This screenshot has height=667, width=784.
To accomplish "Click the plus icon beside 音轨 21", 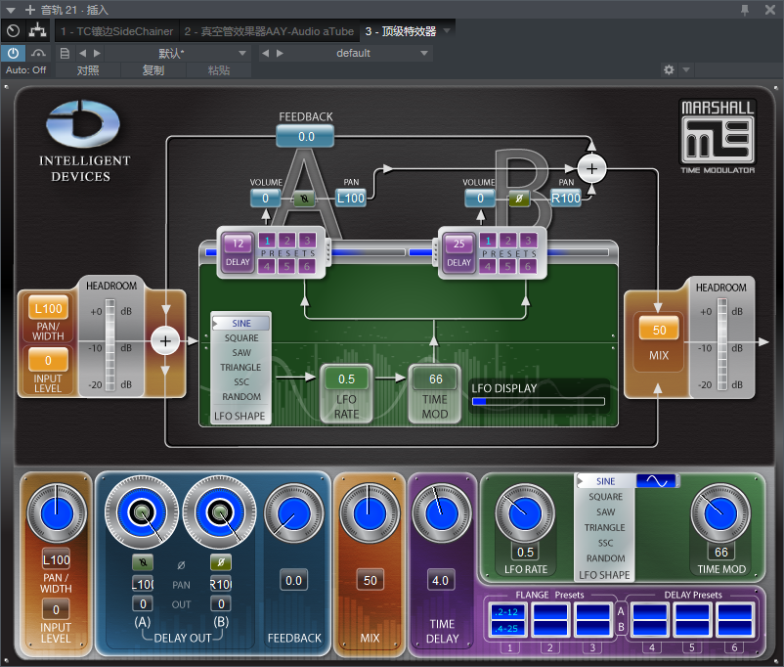I will coord(30,10).
